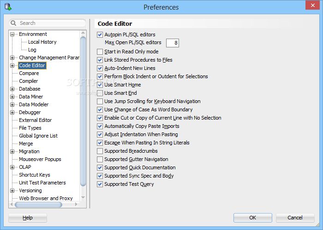The image size is (323, 230).
Task: Uncheck Enable Cut or Copy of Current Line
Action: [x=100, y=118]
